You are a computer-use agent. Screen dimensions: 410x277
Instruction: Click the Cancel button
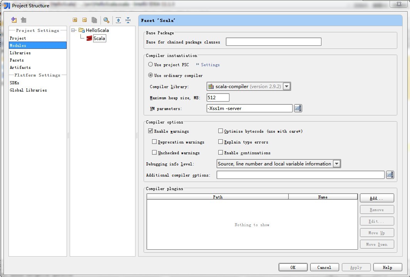tap(324, 267)
